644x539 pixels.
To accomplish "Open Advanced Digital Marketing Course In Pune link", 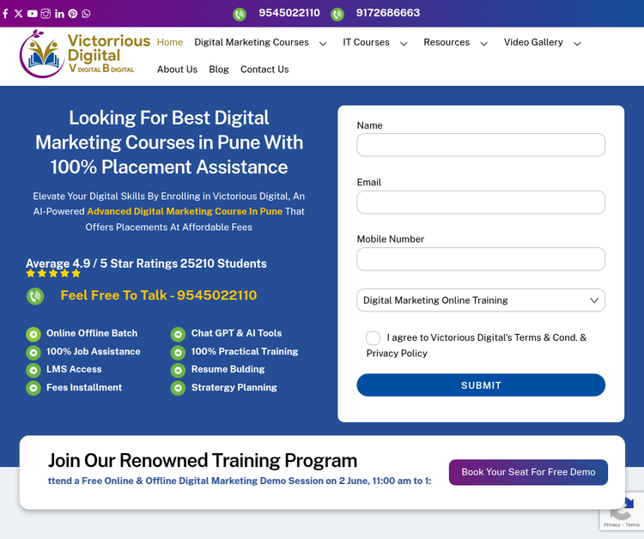I will pyautogui.click(x=185, y=211).
